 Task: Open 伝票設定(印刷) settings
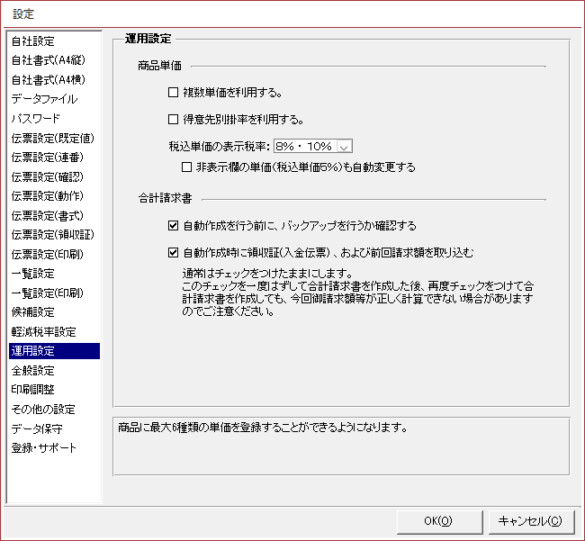pyautogui.click(x=54, y=255)
